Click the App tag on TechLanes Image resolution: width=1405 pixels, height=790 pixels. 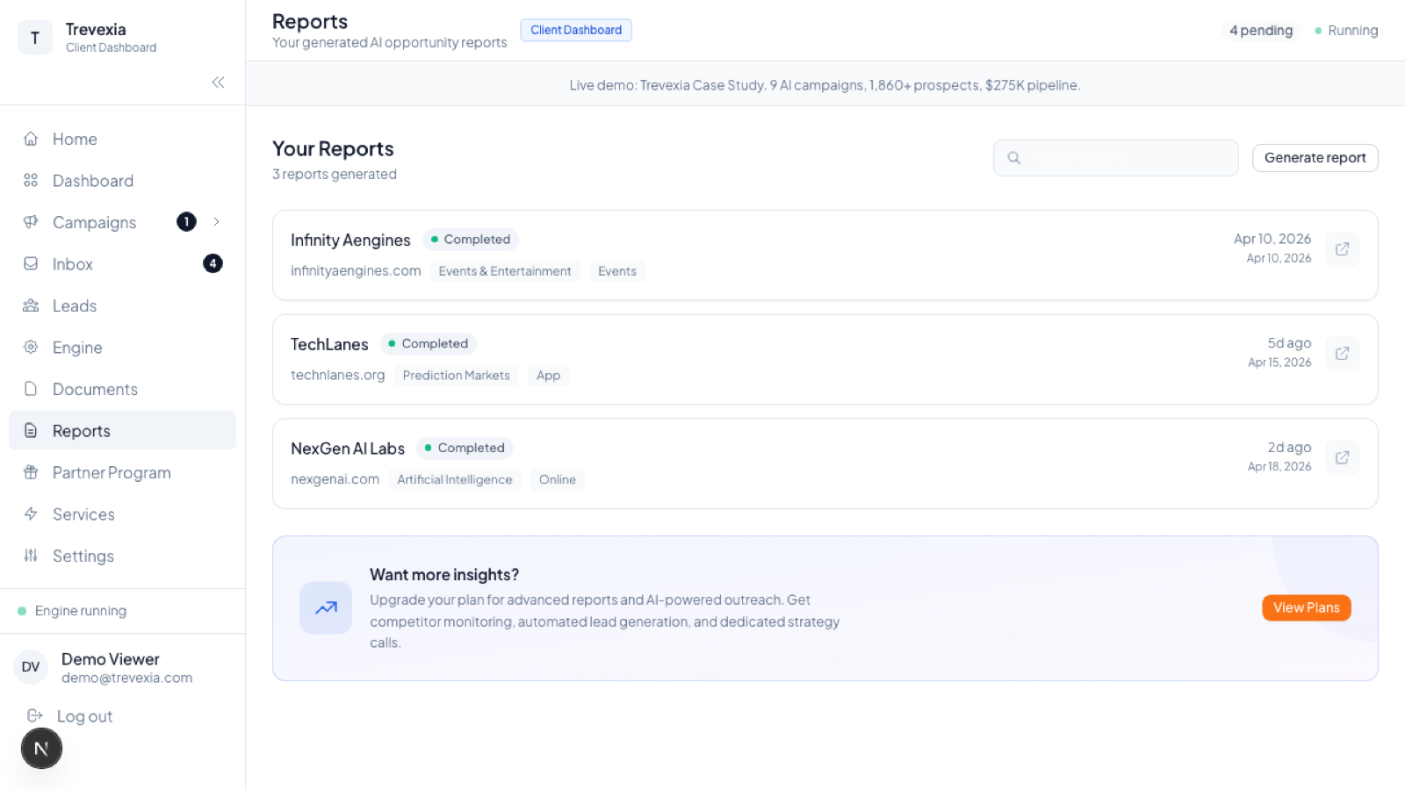pyautogui.click(x=548, y=376)
